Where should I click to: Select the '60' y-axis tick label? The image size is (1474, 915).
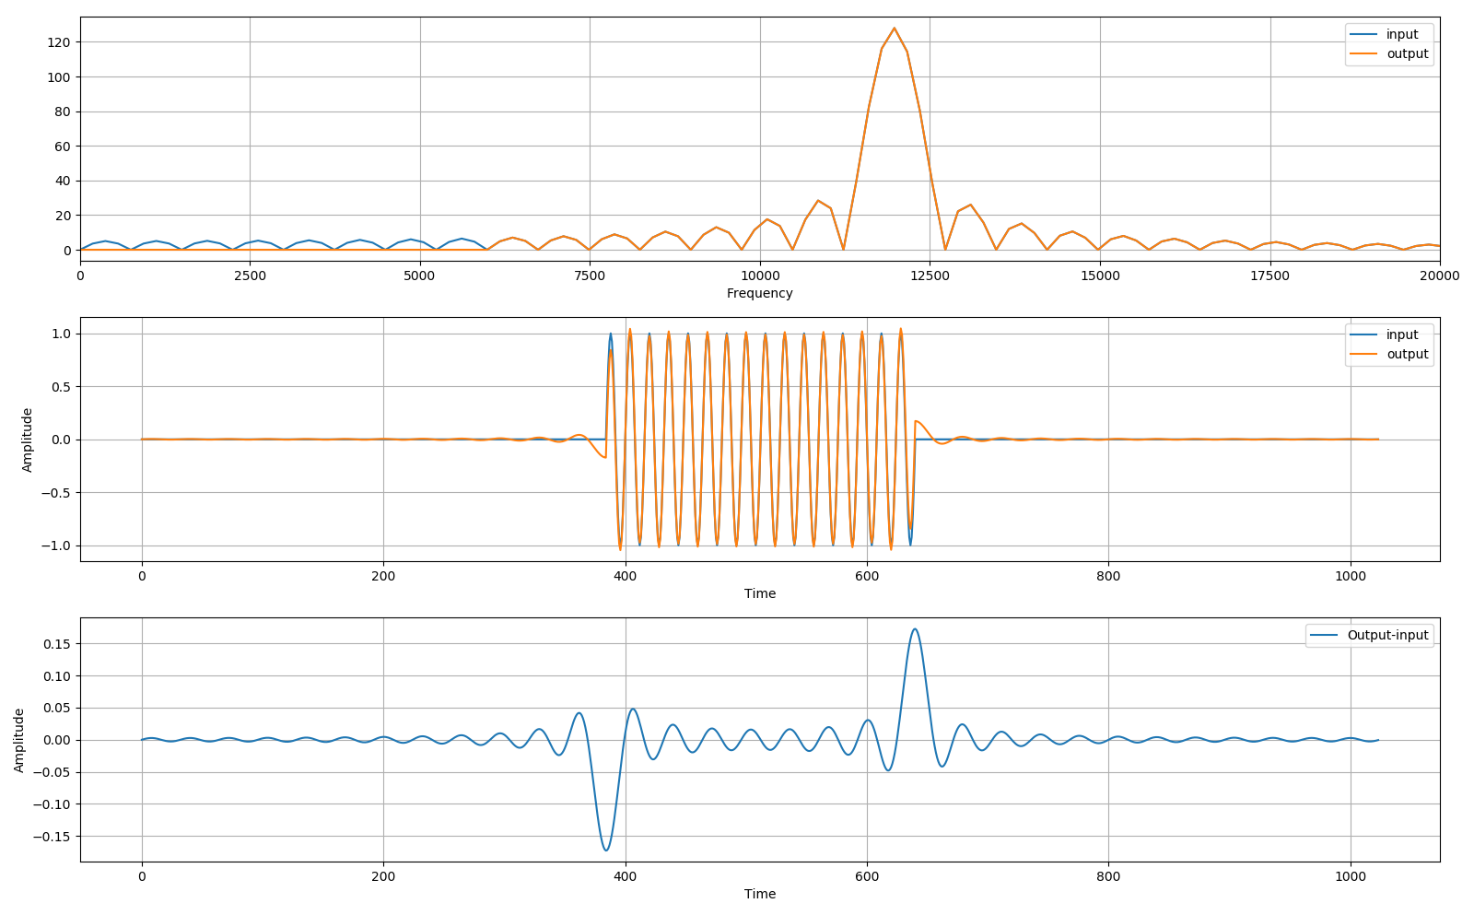[64, 147]
